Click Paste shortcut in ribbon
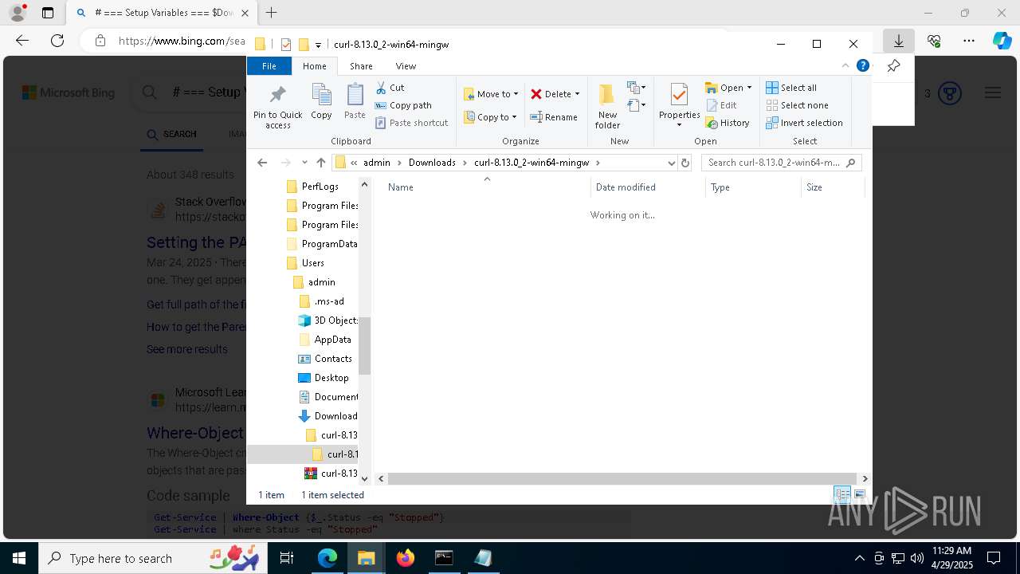1020x574 pixels. coord(411,123)
